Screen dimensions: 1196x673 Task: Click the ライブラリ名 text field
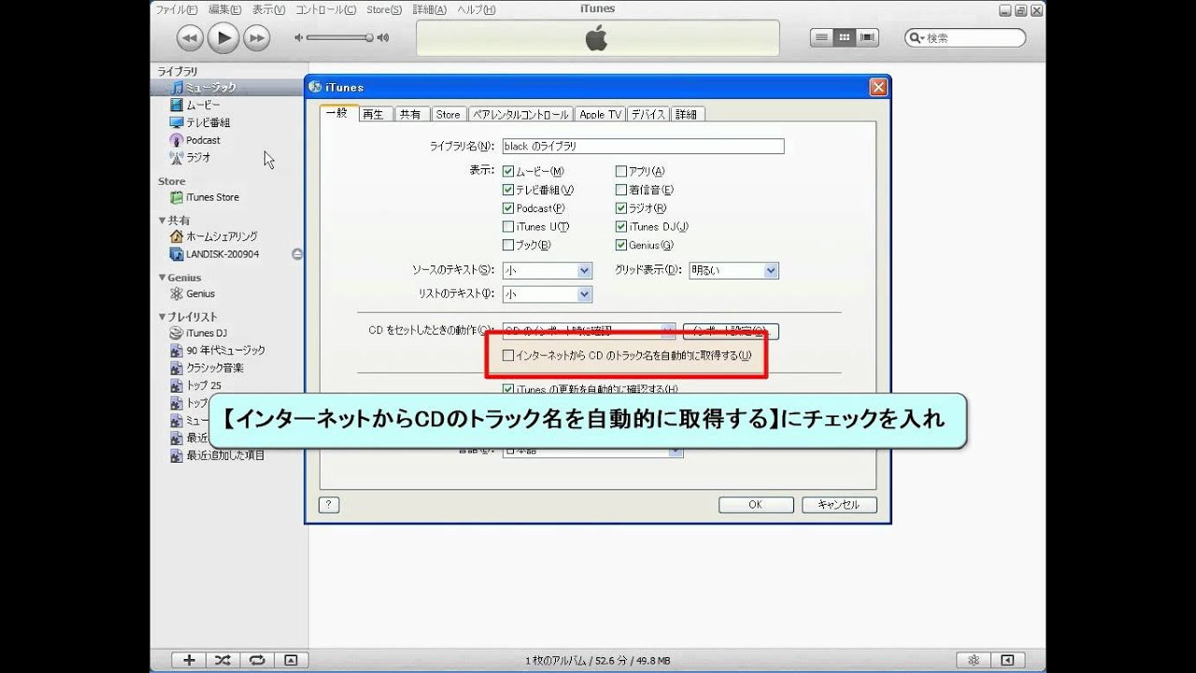643,146
